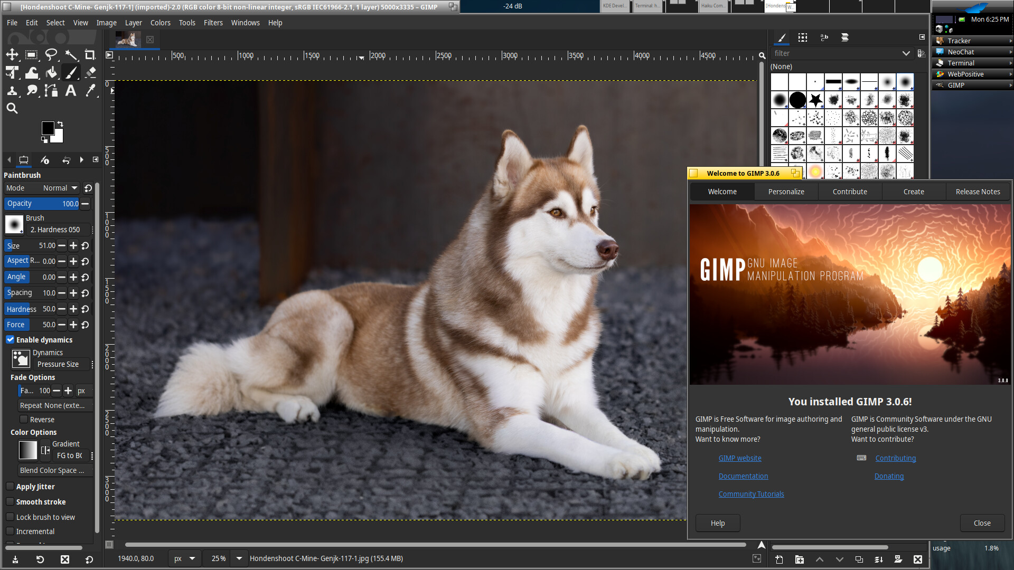
Task: Switch to the Release Notes tab
Action: point(978,192)
